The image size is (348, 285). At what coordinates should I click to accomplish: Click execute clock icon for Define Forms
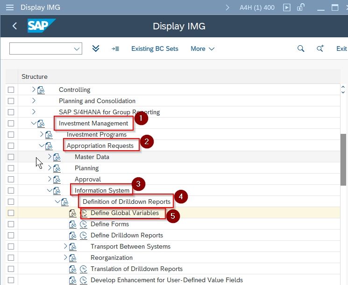point(84,224)
